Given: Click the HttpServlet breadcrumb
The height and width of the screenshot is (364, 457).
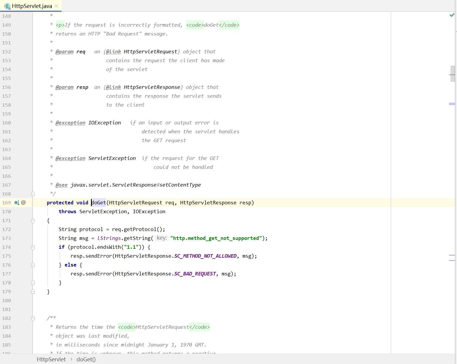Looking at the screenshot, I should tap(51, 359).
